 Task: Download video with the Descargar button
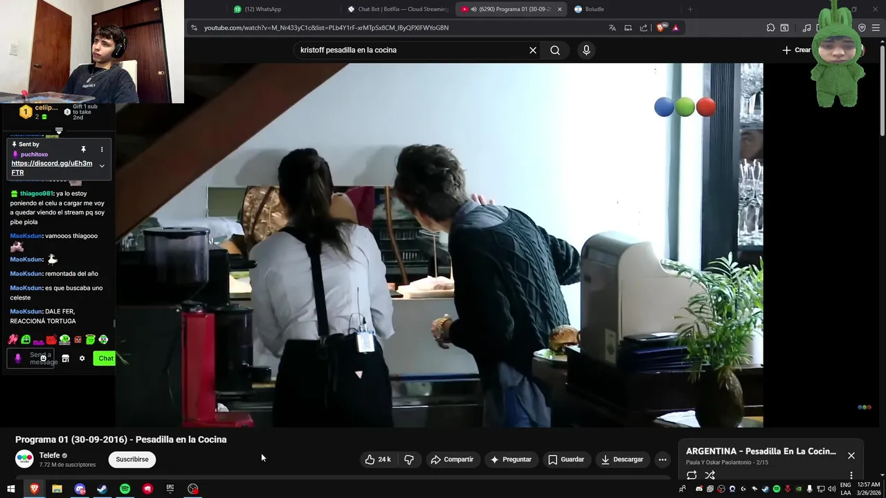click(x=622, y=459)
